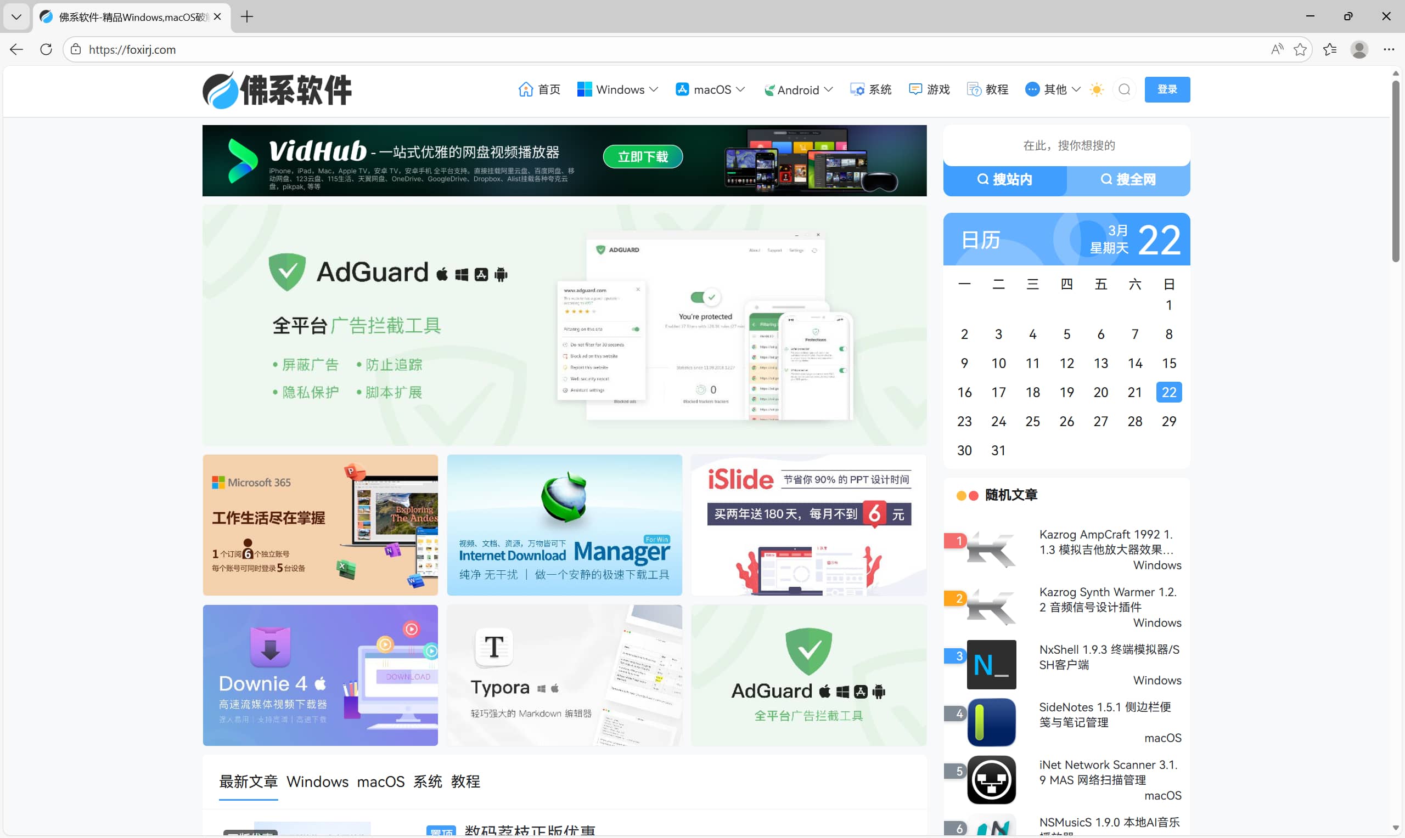This screenshot has height=838, width=1405.
Task: Select the 最新文章 tab
Action: pos(248,782)
